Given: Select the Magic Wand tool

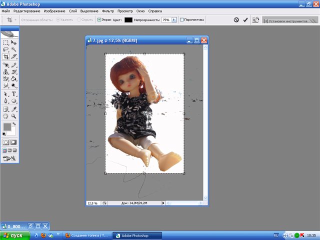Looking at the screenshot, I should (14, 50).
